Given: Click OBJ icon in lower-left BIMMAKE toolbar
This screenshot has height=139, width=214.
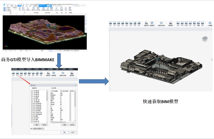Looking at the screenshot, I should [x=41, y=74].
